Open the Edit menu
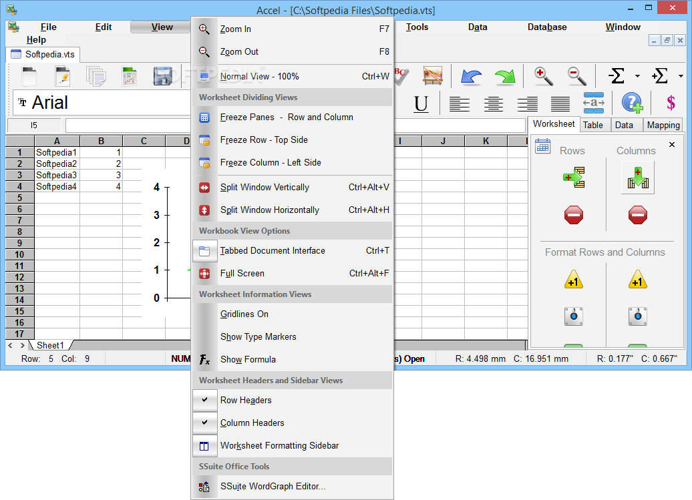 tap(104, 27)
